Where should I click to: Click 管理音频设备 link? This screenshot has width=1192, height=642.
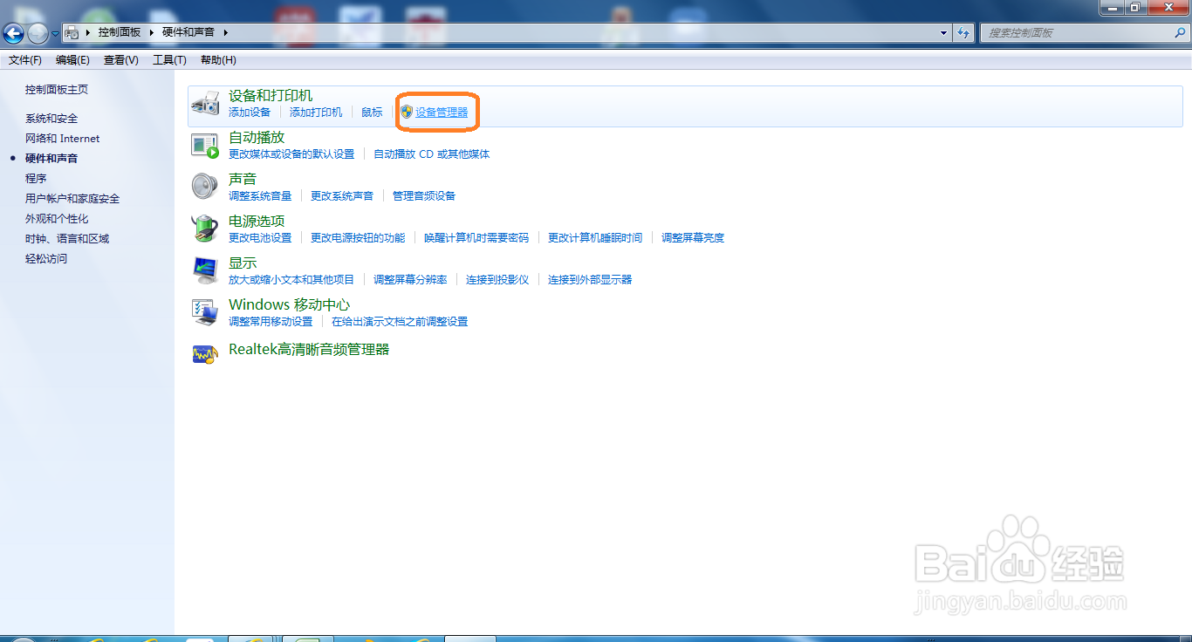(424, 196)
